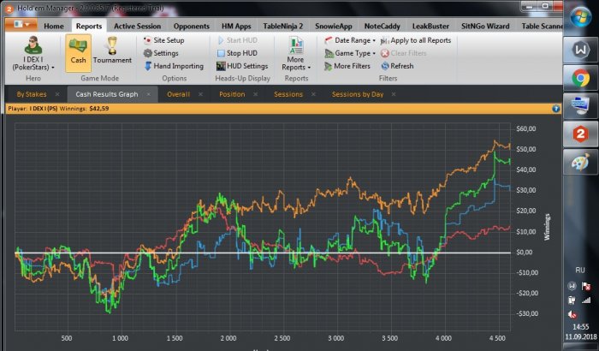Close the Overall report tab
The width and height of the screenshot is (599, 351).
(200, 94)
